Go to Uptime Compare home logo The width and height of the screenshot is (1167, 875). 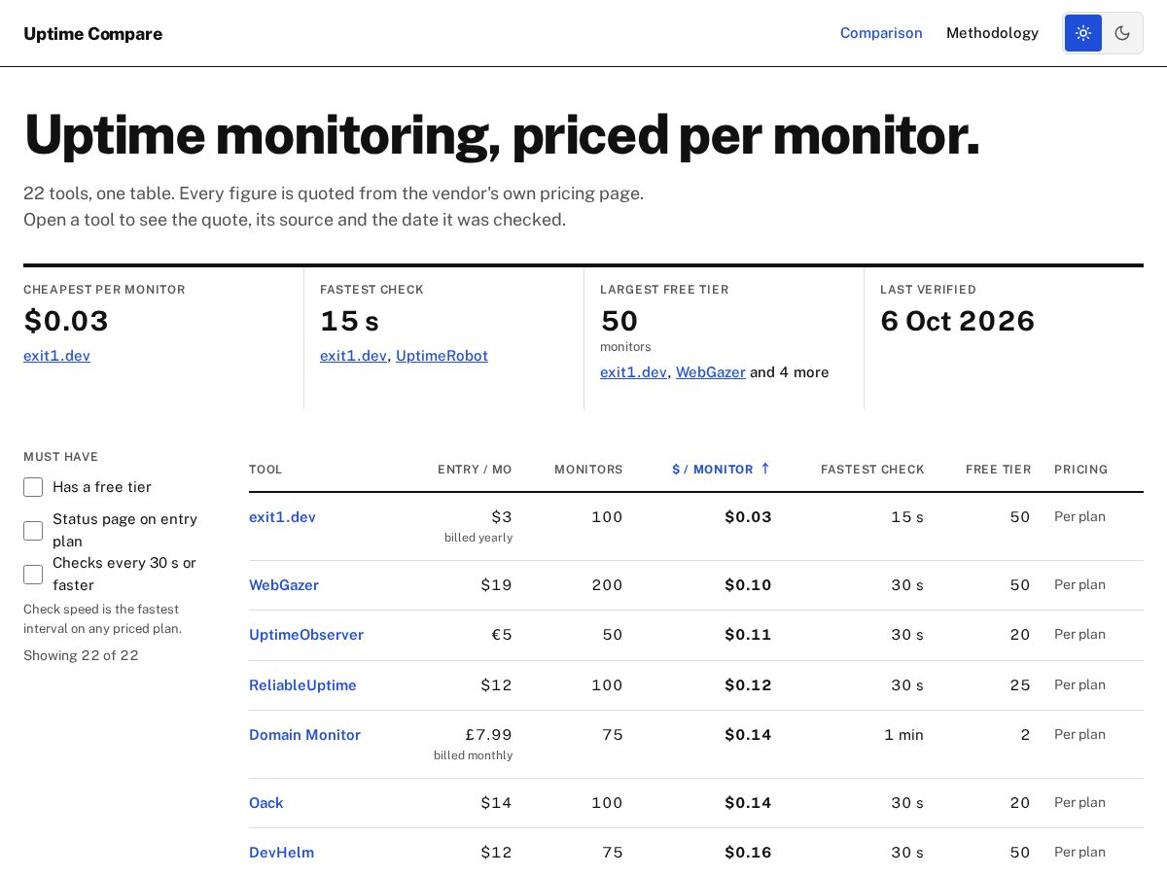(x=92, y=34)
